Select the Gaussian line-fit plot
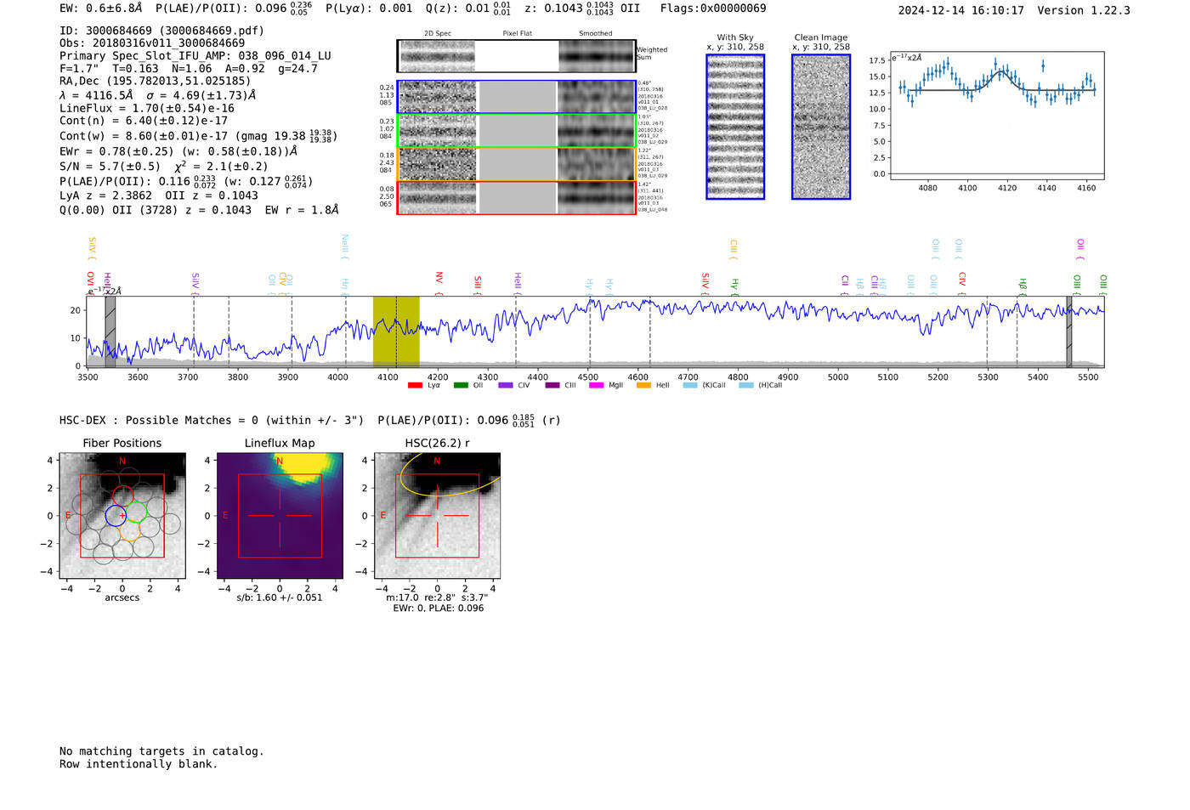1190x810 pixels. [x=996, y=116]
